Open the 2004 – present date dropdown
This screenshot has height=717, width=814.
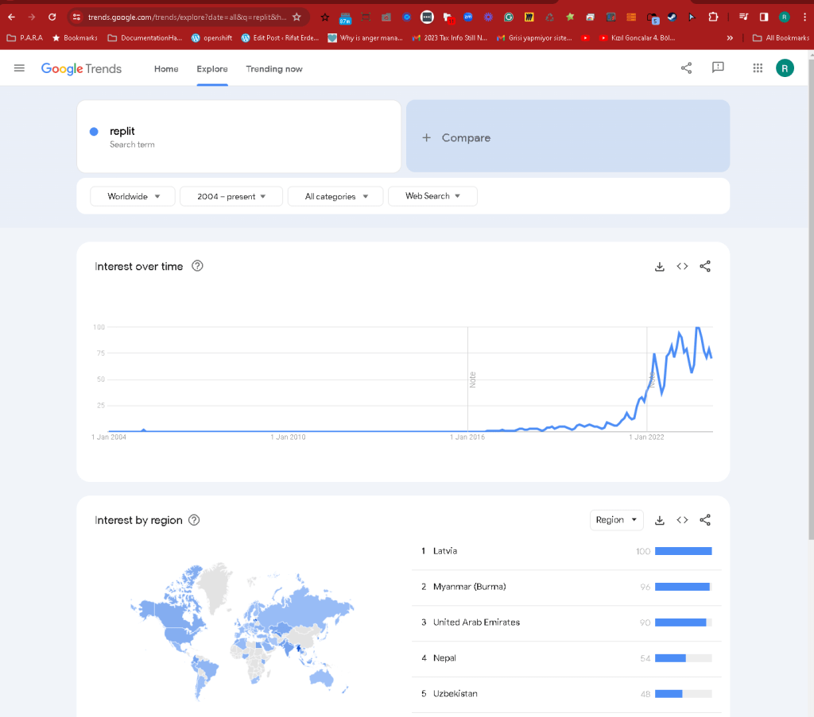point(231,196)
